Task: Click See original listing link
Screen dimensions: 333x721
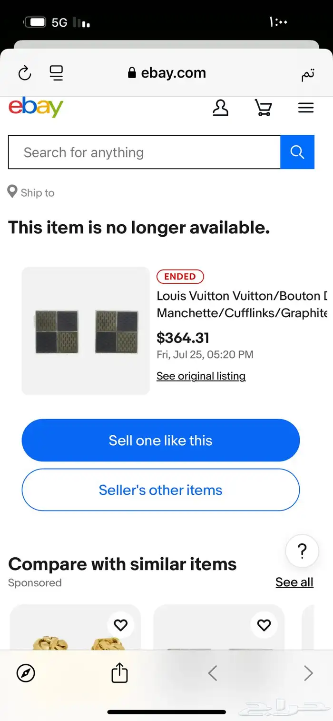Action: [x=201, y=376]
